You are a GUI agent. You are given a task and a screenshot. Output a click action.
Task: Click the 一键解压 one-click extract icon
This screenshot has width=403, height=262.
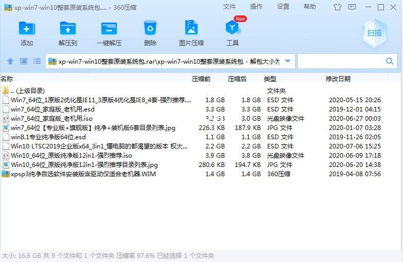(x=109, y=28)
